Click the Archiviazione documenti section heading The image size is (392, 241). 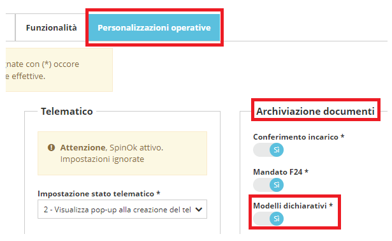(x=316, y=111)
